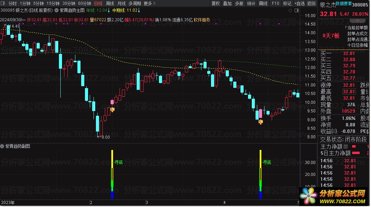Click the 20.01% change in the quote header
Screen dimensions: 371x207
point(360,14)
